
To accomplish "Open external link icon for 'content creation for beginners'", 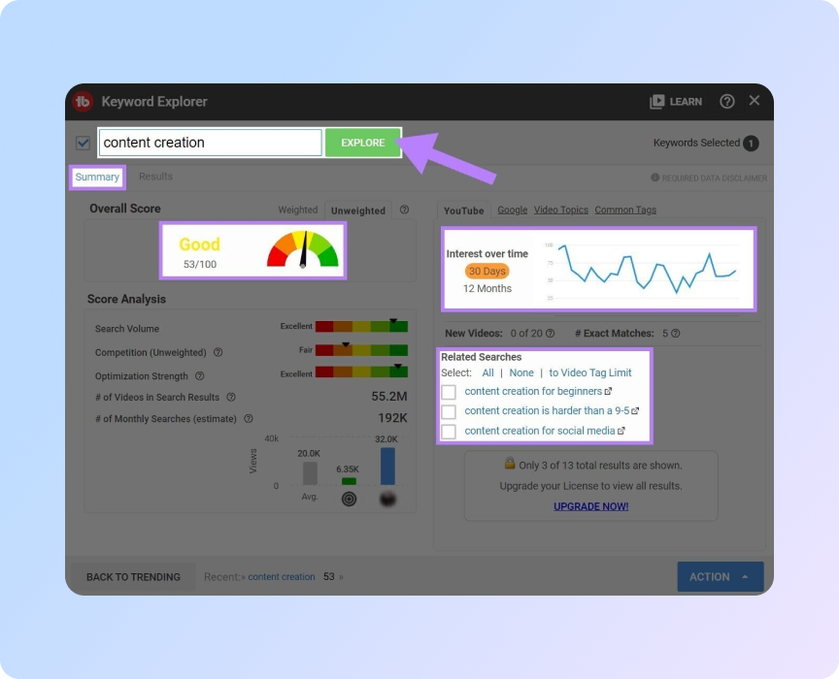I will (x=609, y=392).
